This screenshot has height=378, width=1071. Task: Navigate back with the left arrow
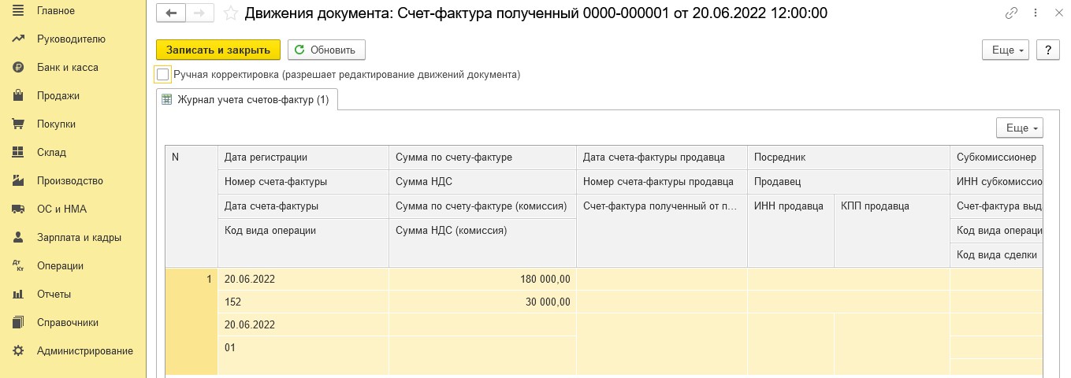pos(171,13)
